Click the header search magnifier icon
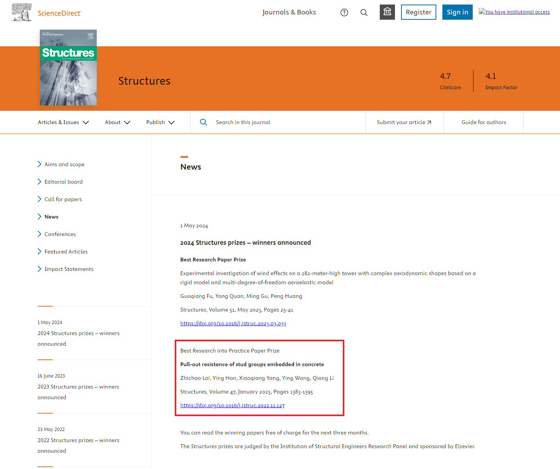This screenshot has width=560, height=469. click(x=364, y=13)
